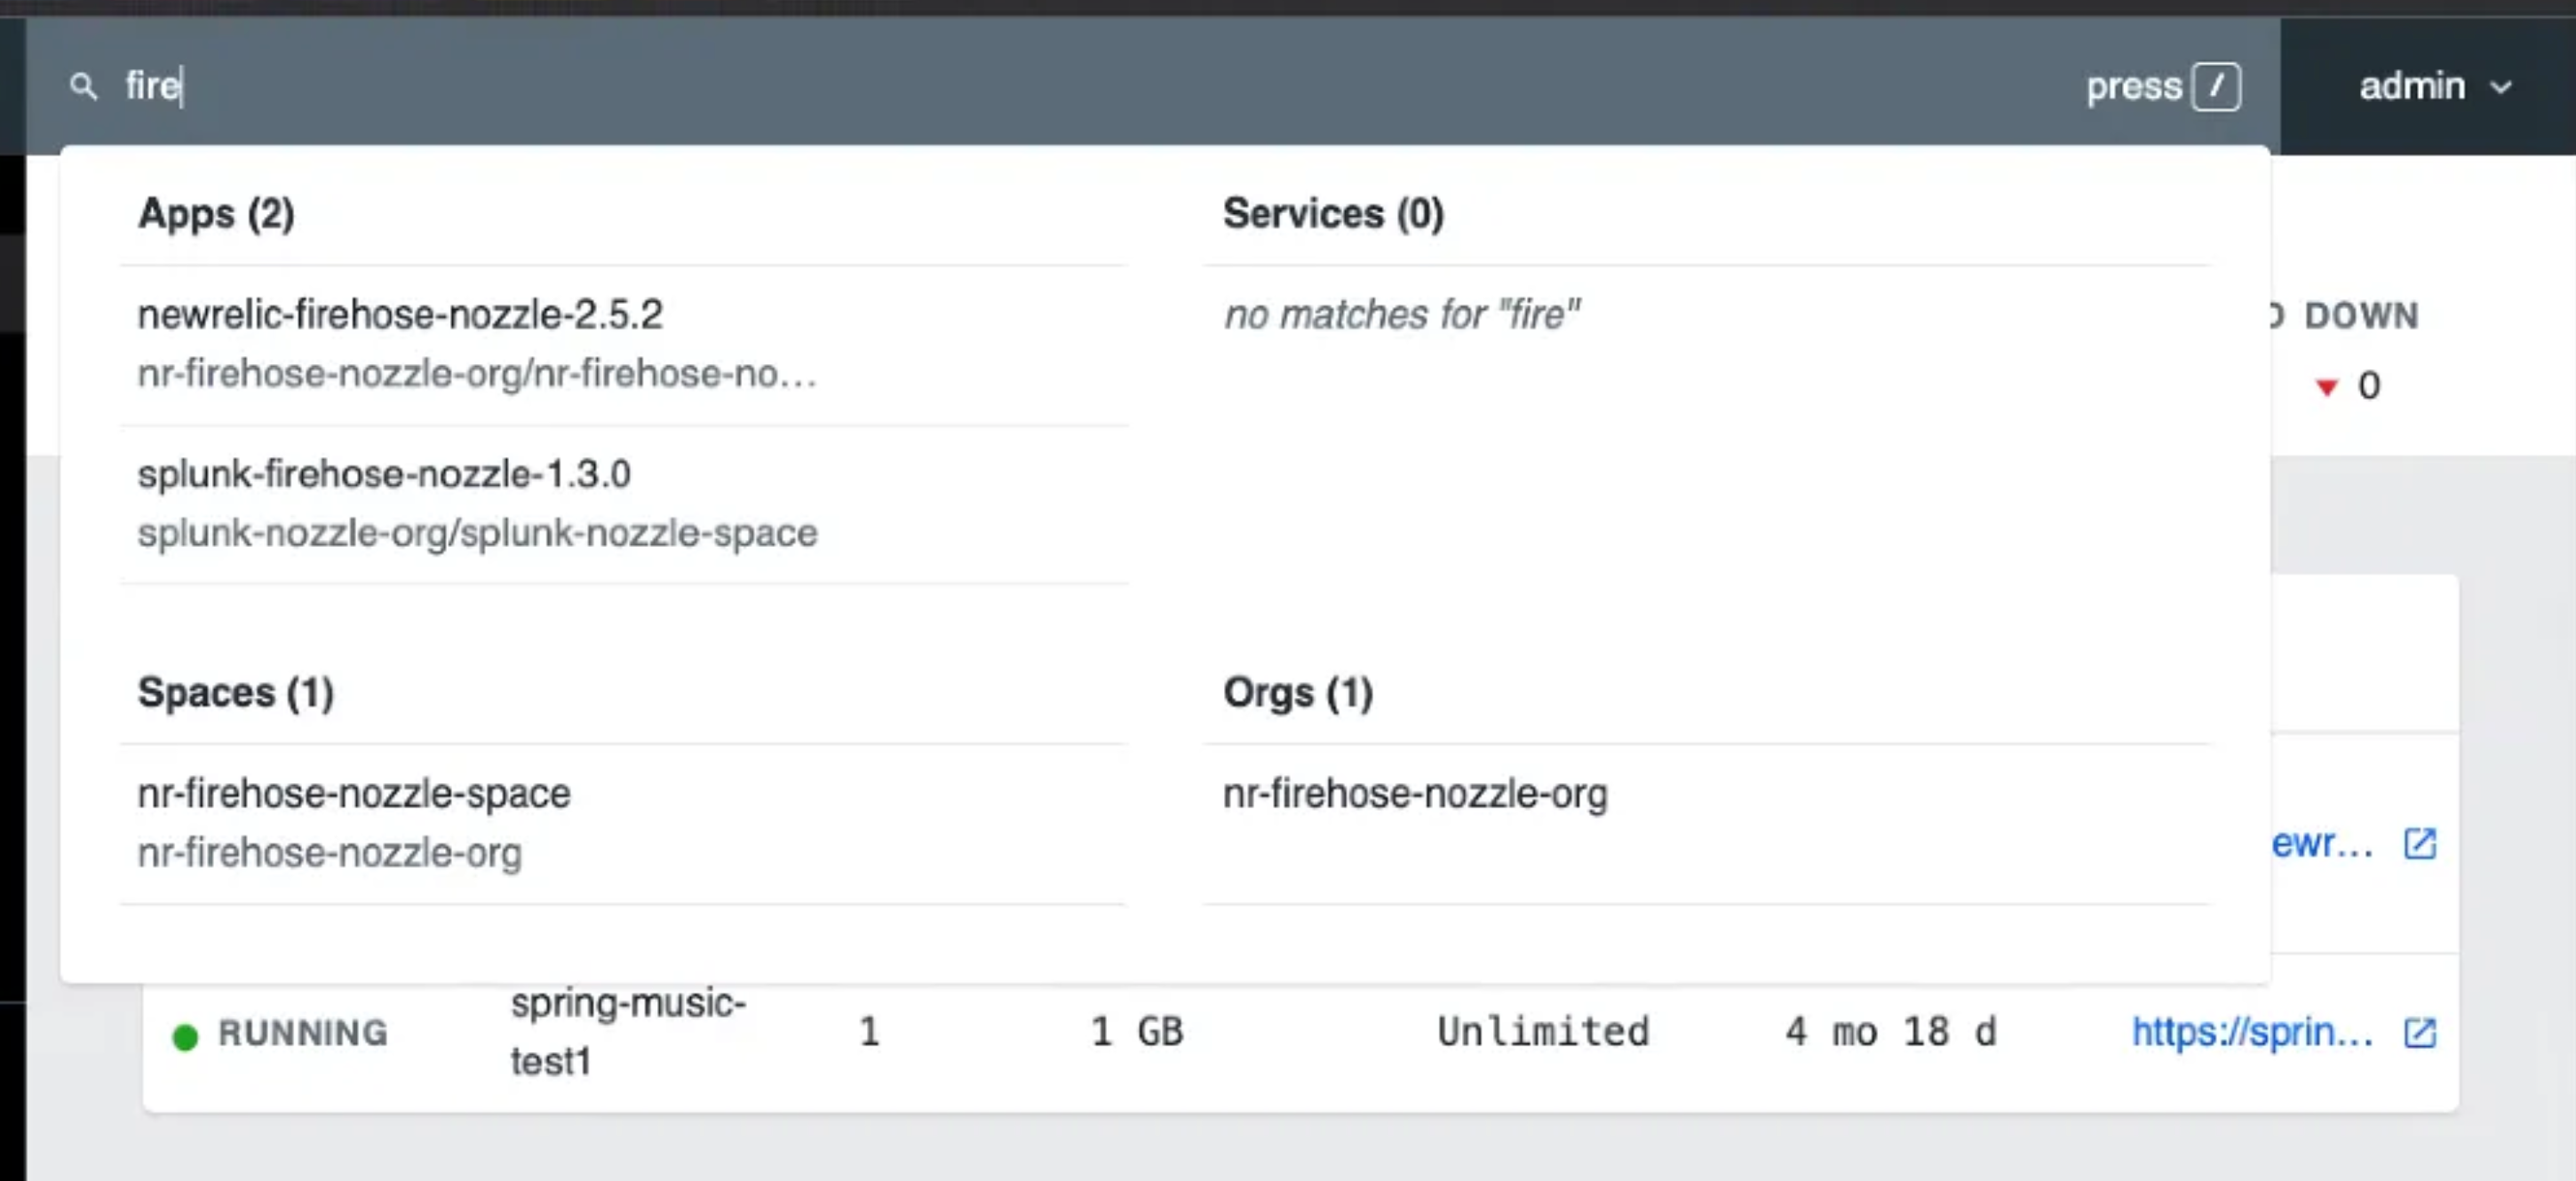The image size is (2576, 1181).
Task: Click the magnifying glass search icon
Action: coord(84,87)
